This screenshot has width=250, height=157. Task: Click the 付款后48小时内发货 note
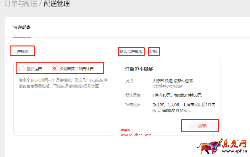[x=167, y=86]
